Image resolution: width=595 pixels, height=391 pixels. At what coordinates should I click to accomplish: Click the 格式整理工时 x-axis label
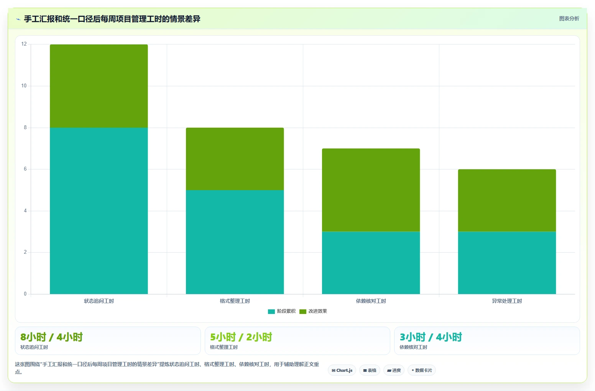pyautogui.click(x=235, y=301)
